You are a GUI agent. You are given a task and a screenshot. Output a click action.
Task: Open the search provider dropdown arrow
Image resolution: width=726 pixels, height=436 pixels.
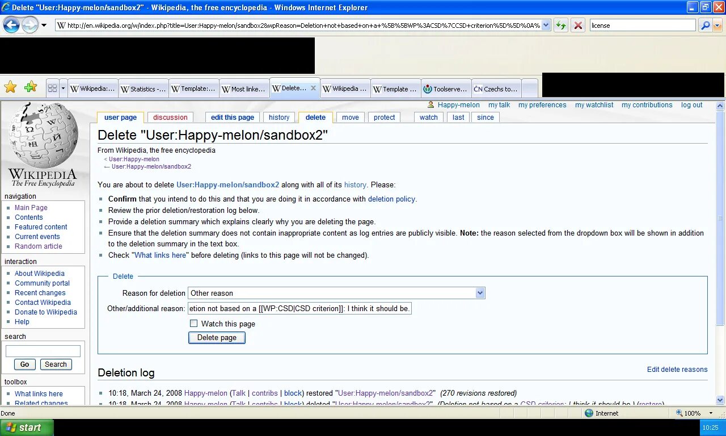pyautogui.click(x=717, y=26)
